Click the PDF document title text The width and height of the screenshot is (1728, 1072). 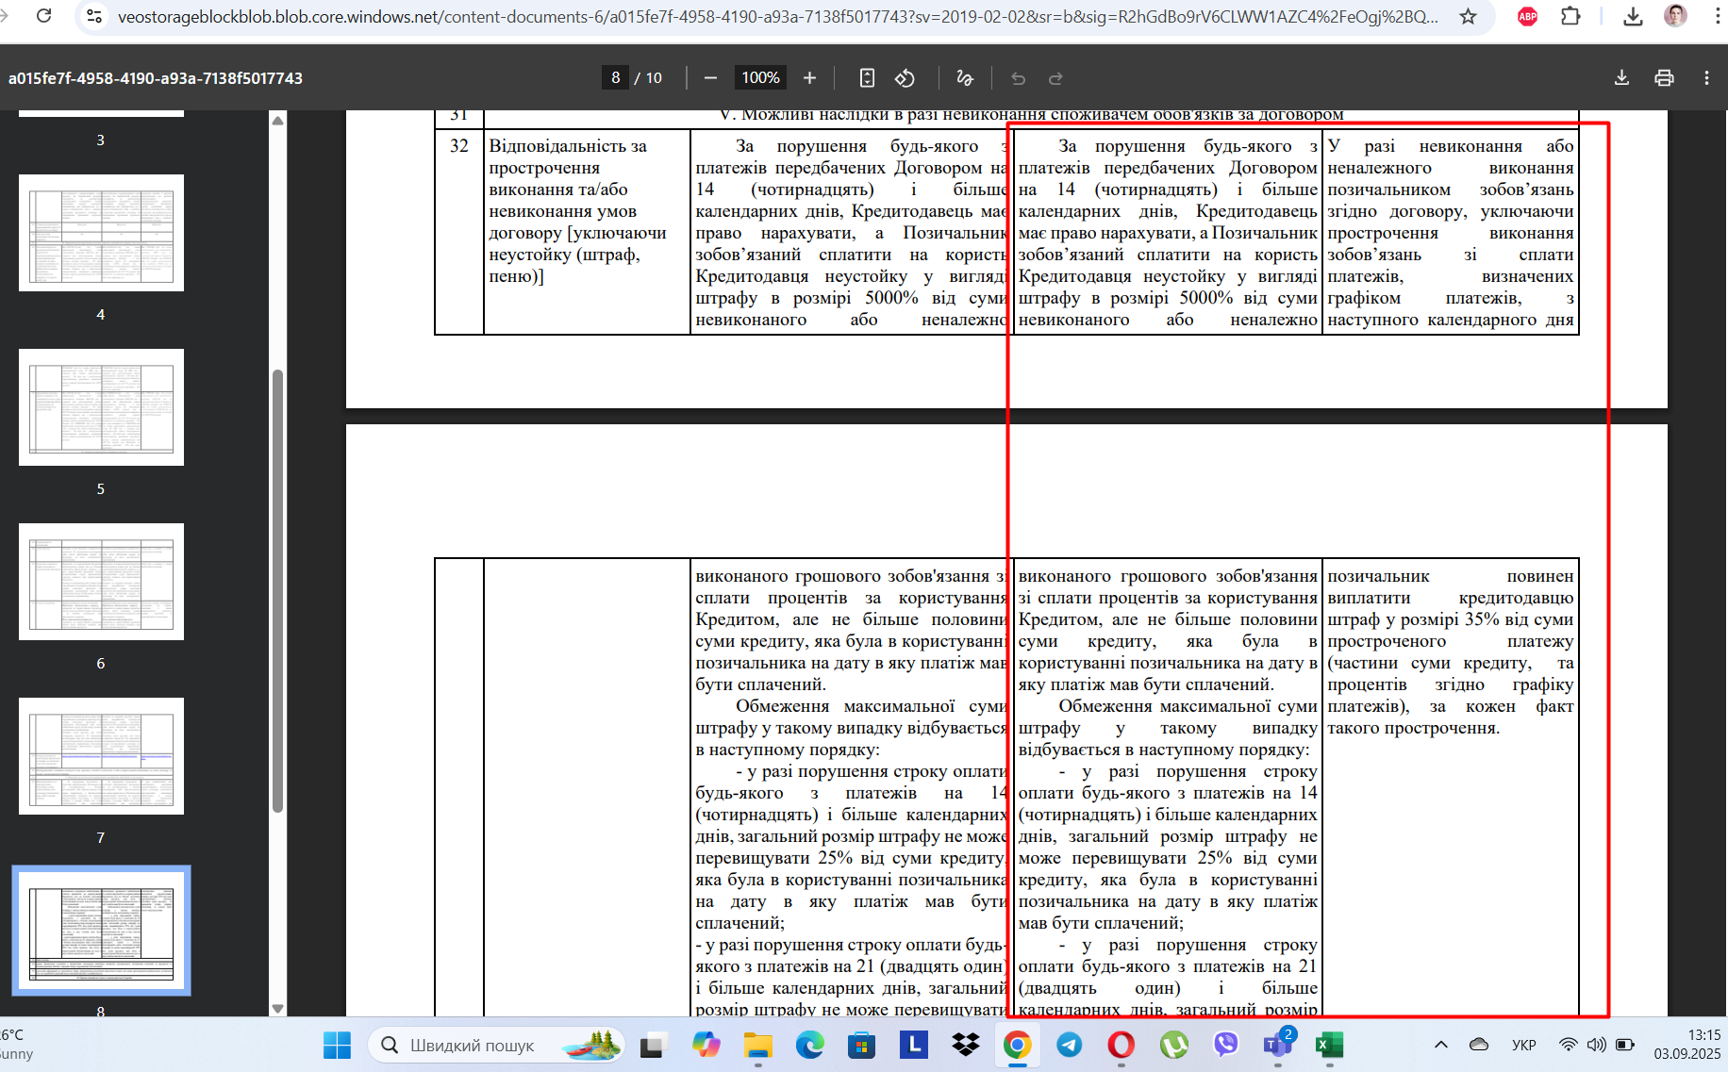click(156, 78)
